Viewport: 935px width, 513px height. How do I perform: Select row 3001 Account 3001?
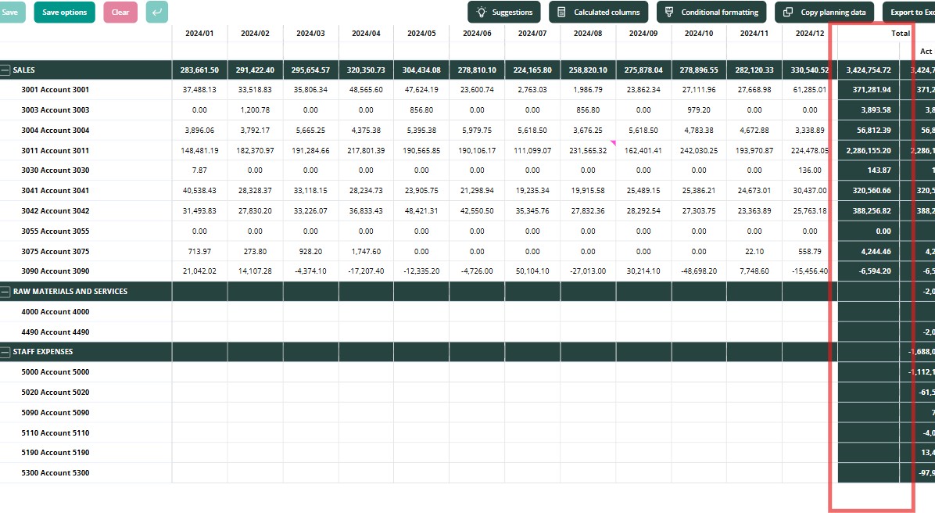tap(55, 90)
